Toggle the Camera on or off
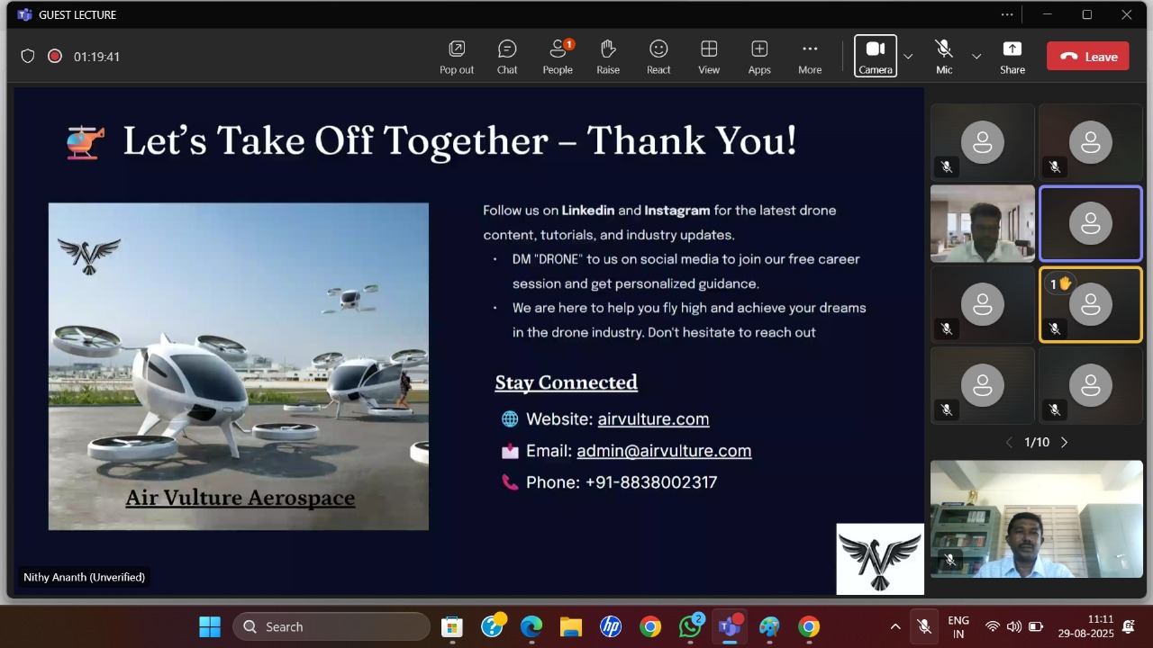The height and width of the screenshot is (648, 1153). tap(875, 56)
